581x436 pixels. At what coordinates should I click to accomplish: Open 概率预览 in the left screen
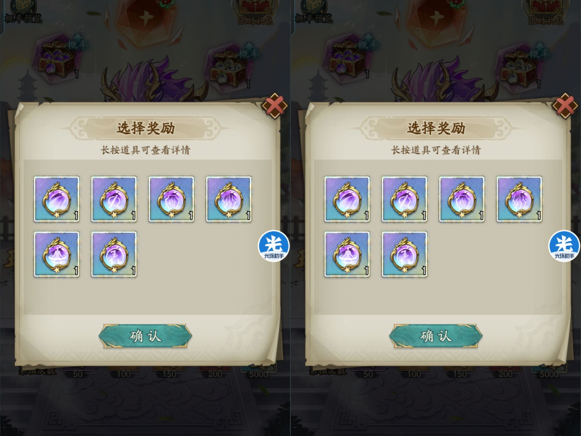point(23,18)
